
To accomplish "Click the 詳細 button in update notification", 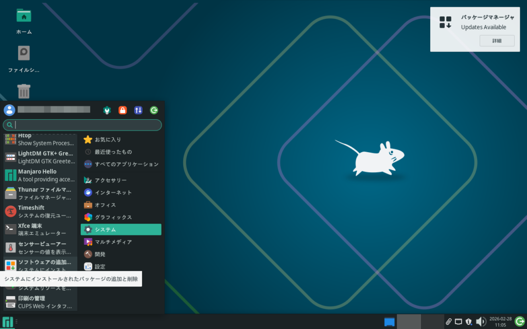I will pyautogui.click(x=496, y=41).
